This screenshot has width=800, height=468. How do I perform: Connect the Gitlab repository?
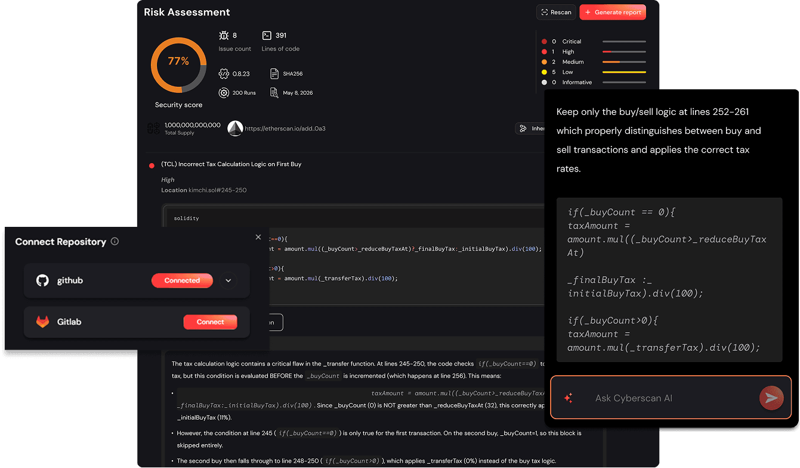click(210, 322)
